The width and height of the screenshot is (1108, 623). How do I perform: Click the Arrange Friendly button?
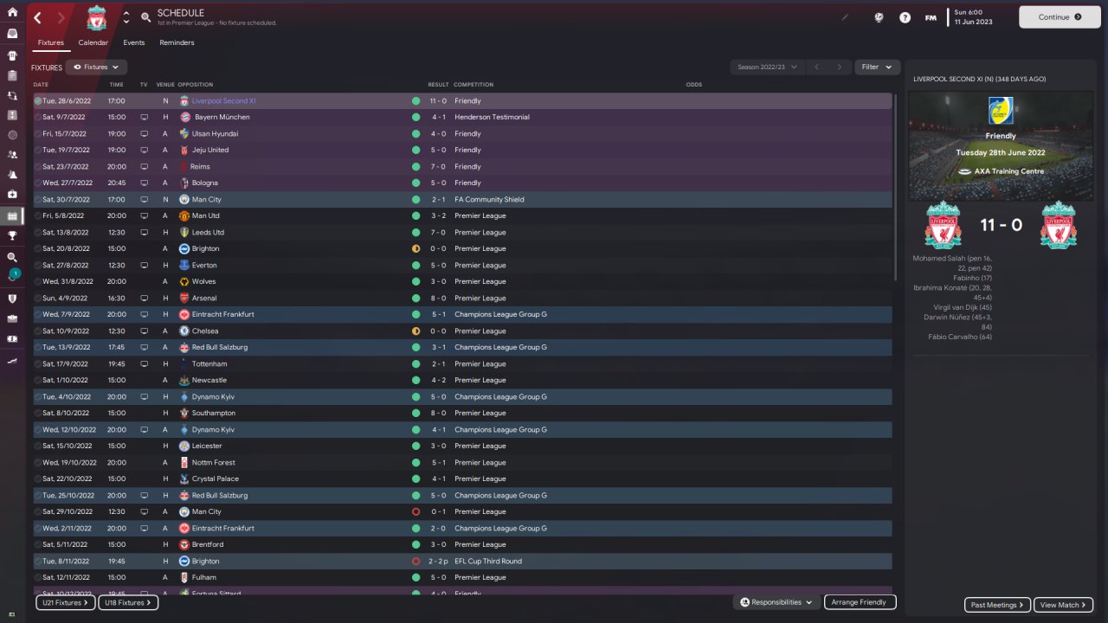tap(860, 602)
